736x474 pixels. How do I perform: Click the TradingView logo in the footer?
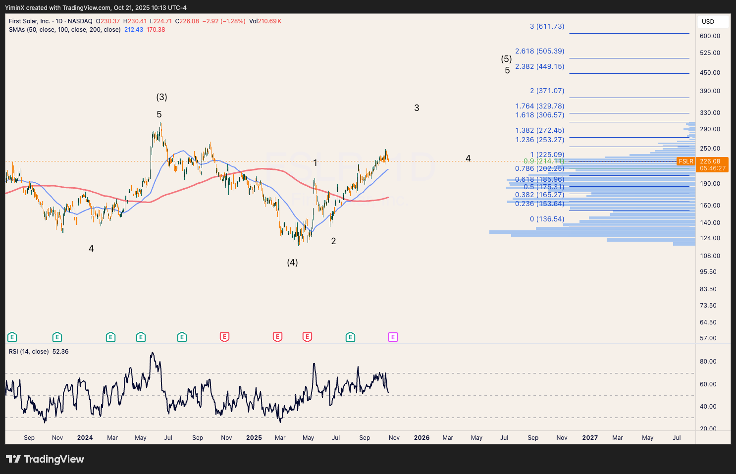coord(45,459)
